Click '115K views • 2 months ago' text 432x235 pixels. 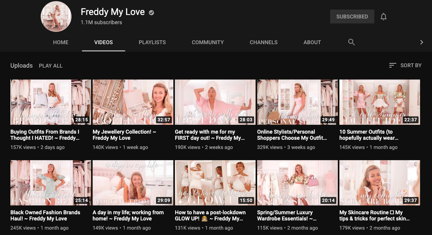(287, 228)
